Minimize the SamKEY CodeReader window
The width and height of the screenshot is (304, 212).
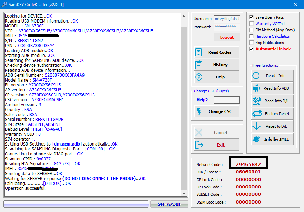click(264, 5)
